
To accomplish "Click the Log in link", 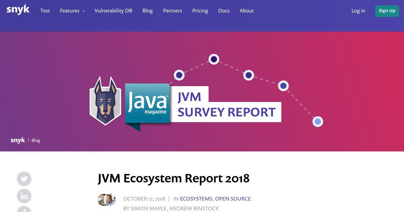I will point(358,11).
